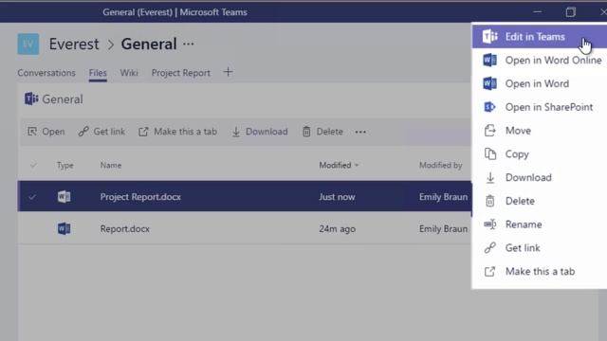Click General channel title heading
Viewport: 607px width, 341px height.
tap(149, 45)
